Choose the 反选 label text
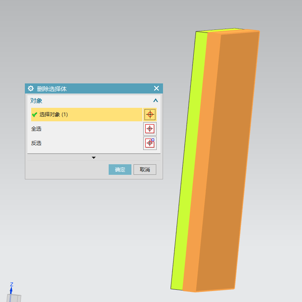 (36, 143)
